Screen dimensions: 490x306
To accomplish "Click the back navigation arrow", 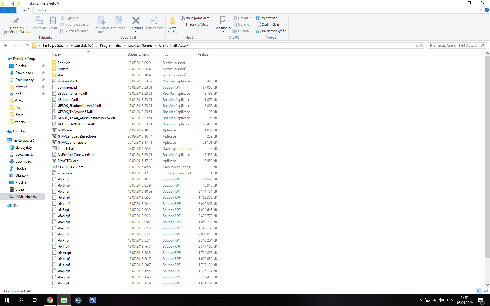I will [6, 45].
